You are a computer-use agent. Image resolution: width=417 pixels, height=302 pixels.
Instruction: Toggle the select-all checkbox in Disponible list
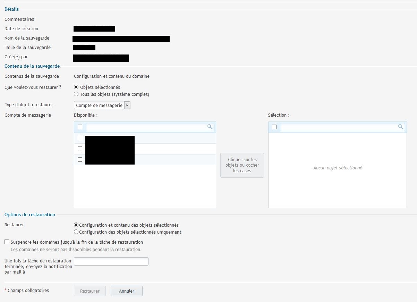80,127
